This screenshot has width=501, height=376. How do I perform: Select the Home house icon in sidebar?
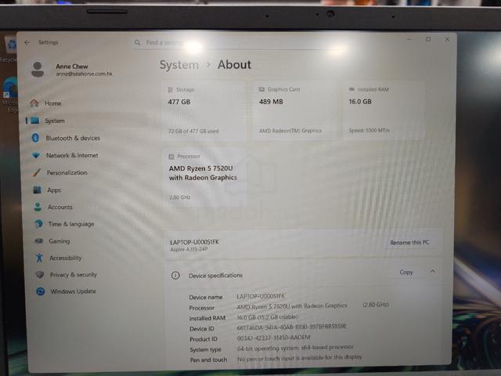[x=34, y=103]
